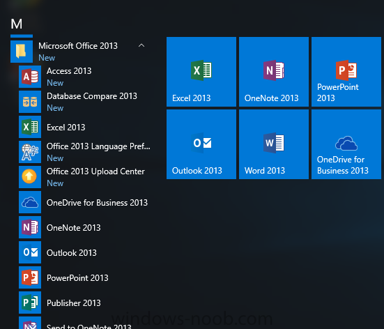
Task: Select the letter M section header
Action: (17, 24)
